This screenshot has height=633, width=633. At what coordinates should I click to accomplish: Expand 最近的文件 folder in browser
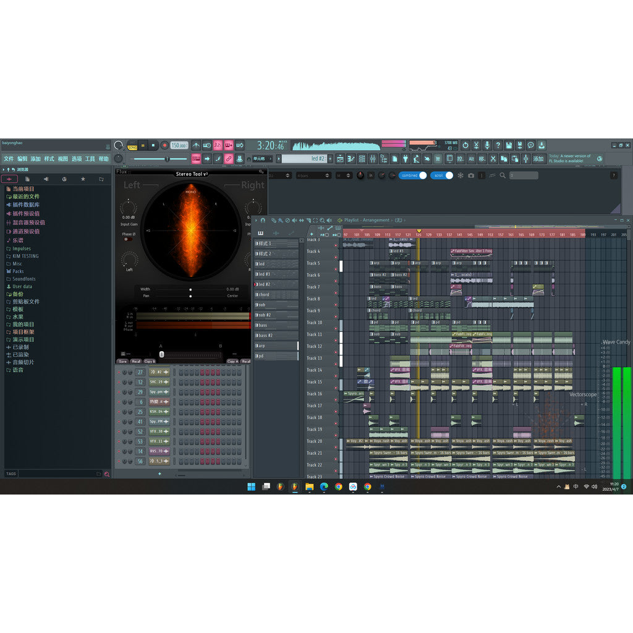[x=26, y=197]
